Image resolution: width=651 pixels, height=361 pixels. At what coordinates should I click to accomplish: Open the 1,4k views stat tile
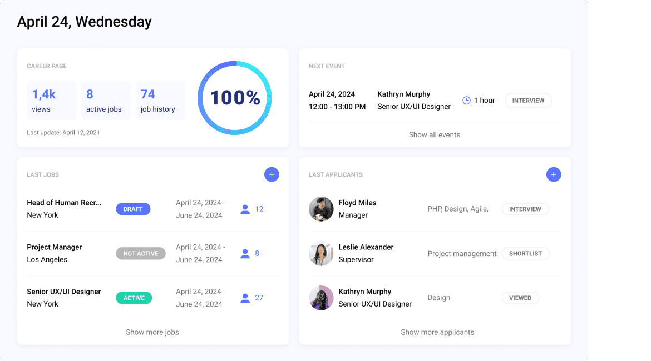tap(52, 101)
